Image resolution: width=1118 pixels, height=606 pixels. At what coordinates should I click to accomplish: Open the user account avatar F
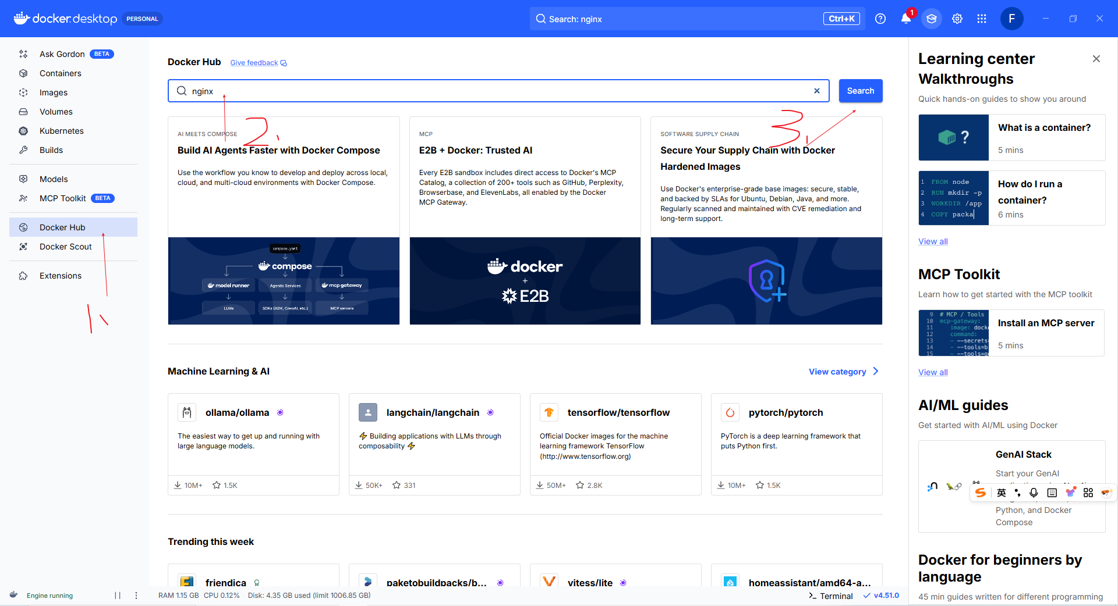tap(1012, 19)
